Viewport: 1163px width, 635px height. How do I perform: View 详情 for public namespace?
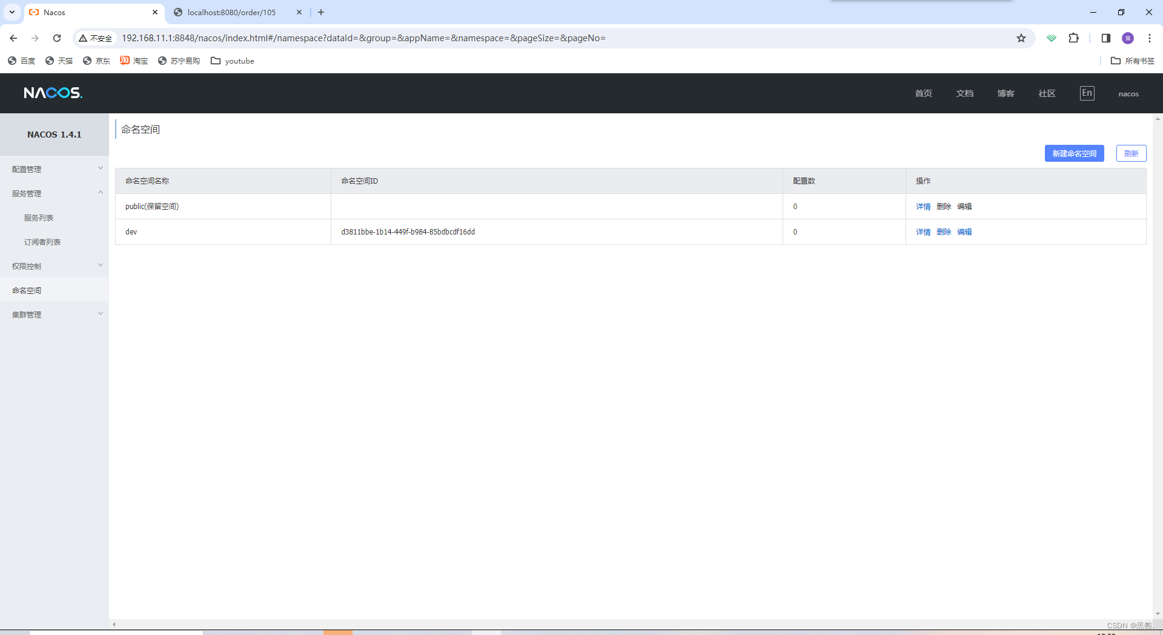(923, 207)
